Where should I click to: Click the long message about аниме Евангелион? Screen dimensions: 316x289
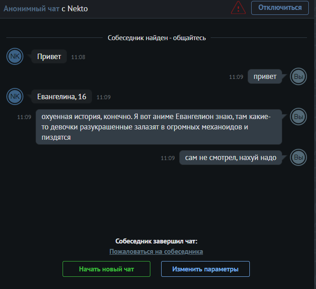tap(158, 127)
